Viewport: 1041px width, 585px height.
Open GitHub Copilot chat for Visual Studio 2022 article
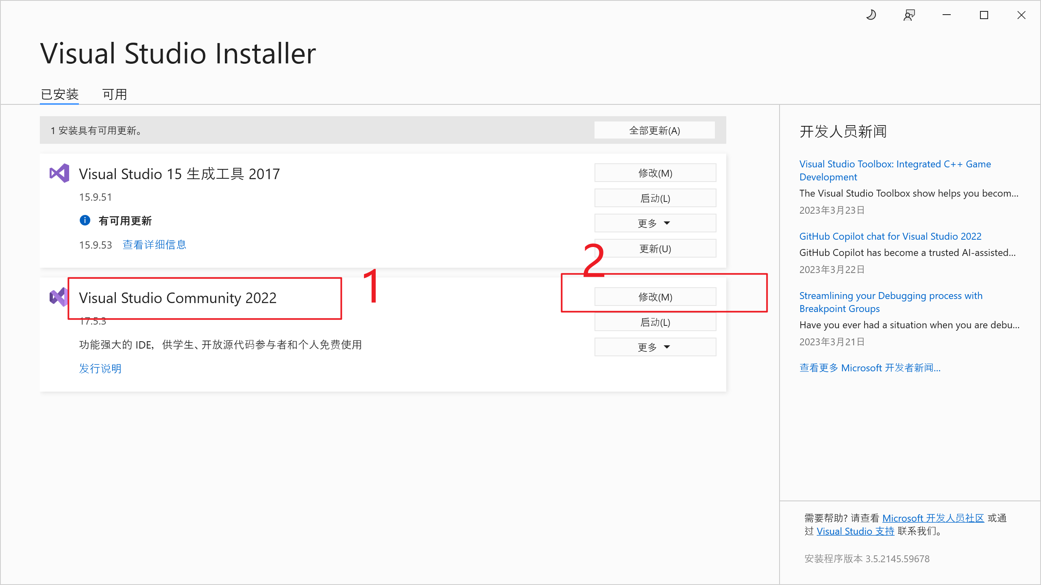point(891,236)
